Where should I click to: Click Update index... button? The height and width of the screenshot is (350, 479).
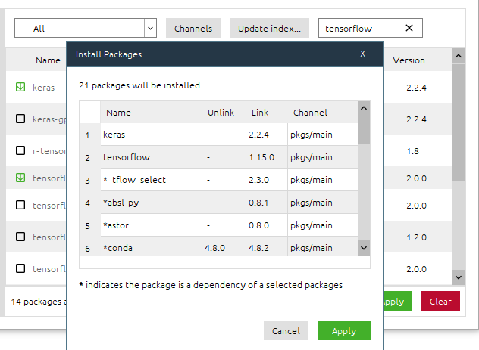click(x=269, y=28)
